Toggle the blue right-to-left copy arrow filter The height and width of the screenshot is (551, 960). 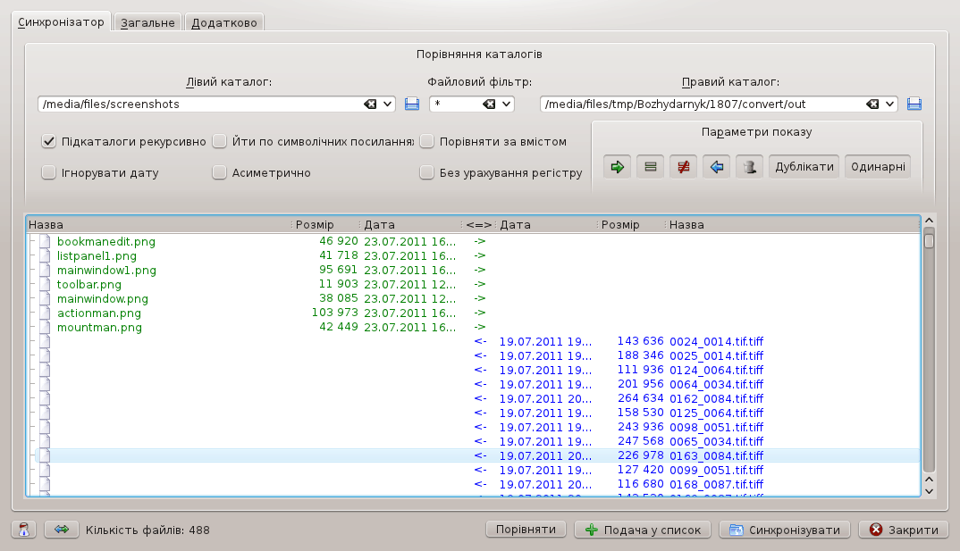(x=716, y=166)
